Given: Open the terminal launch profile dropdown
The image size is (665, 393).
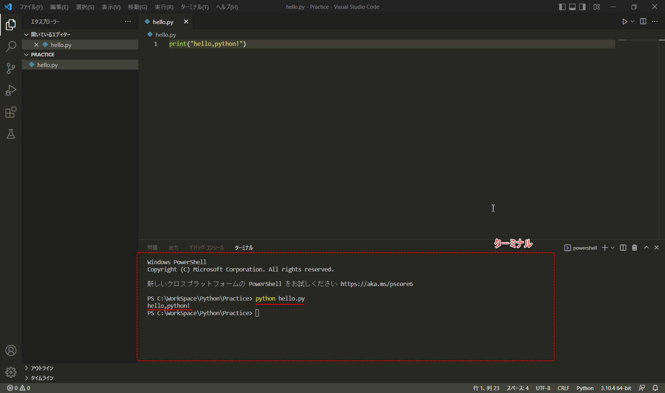Looking at the screenshot, I should (x=613, y=248).
